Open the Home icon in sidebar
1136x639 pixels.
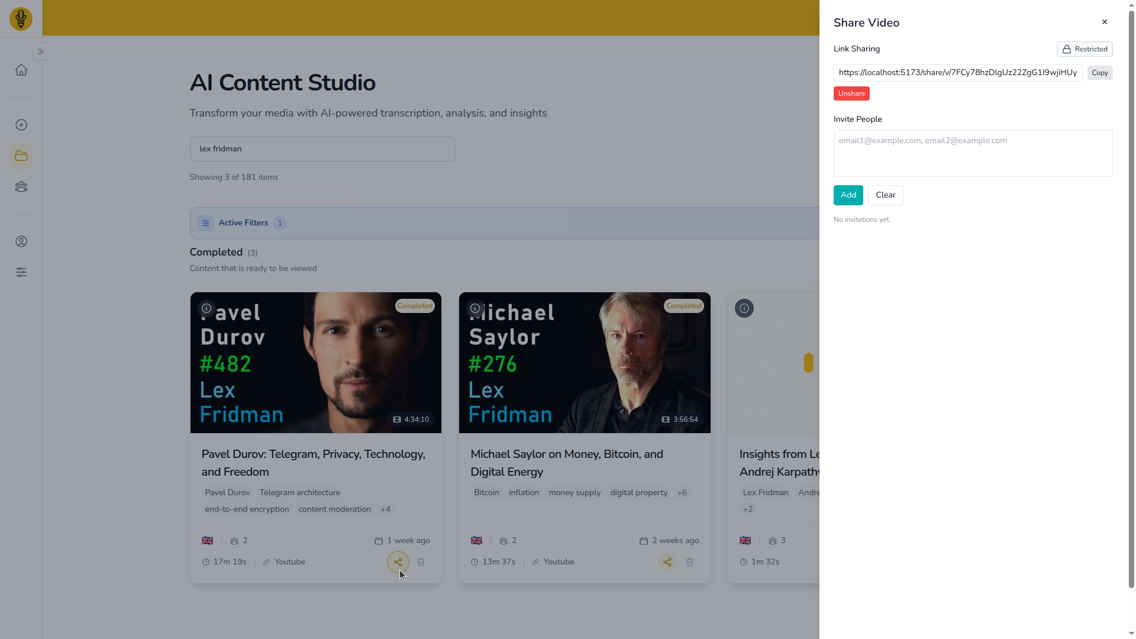pyautogui.click(x=21, y=69)
